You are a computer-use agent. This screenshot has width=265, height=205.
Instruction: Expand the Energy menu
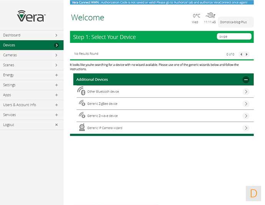(56, 75)
